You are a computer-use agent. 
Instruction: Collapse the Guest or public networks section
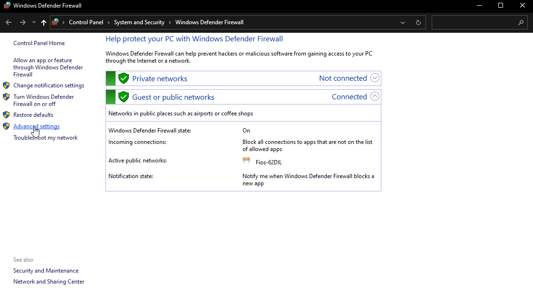[375, 96]
